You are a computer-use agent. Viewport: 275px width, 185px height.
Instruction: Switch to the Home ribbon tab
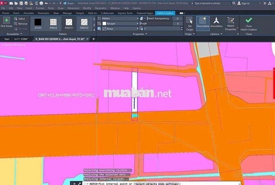coord(5,13)
